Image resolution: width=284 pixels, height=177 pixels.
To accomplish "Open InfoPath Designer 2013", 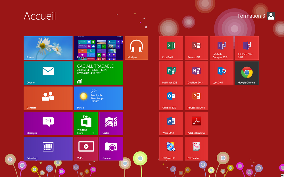I will (222, 48).
